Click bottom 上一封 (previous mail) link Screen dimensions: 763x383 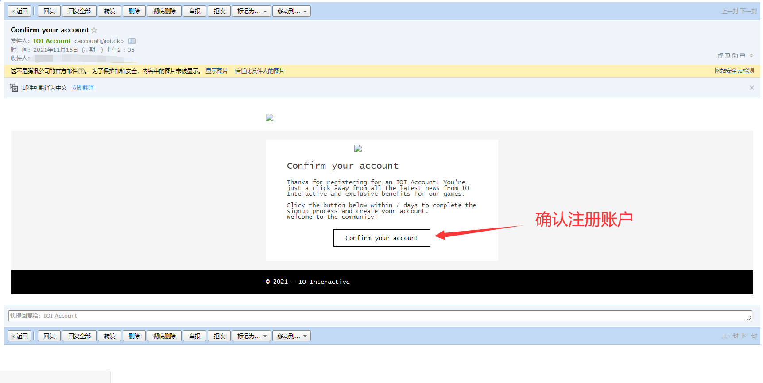click(x=730, y=336)
